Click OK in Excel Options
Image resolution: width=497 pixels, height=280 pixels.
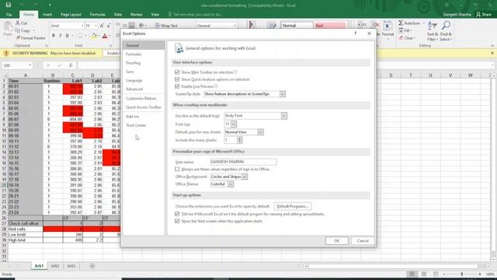[336, 241]
